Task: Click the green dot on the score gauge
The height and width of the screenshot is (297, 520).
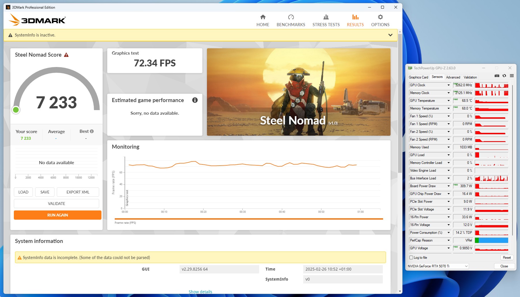Action: [16, 110]
